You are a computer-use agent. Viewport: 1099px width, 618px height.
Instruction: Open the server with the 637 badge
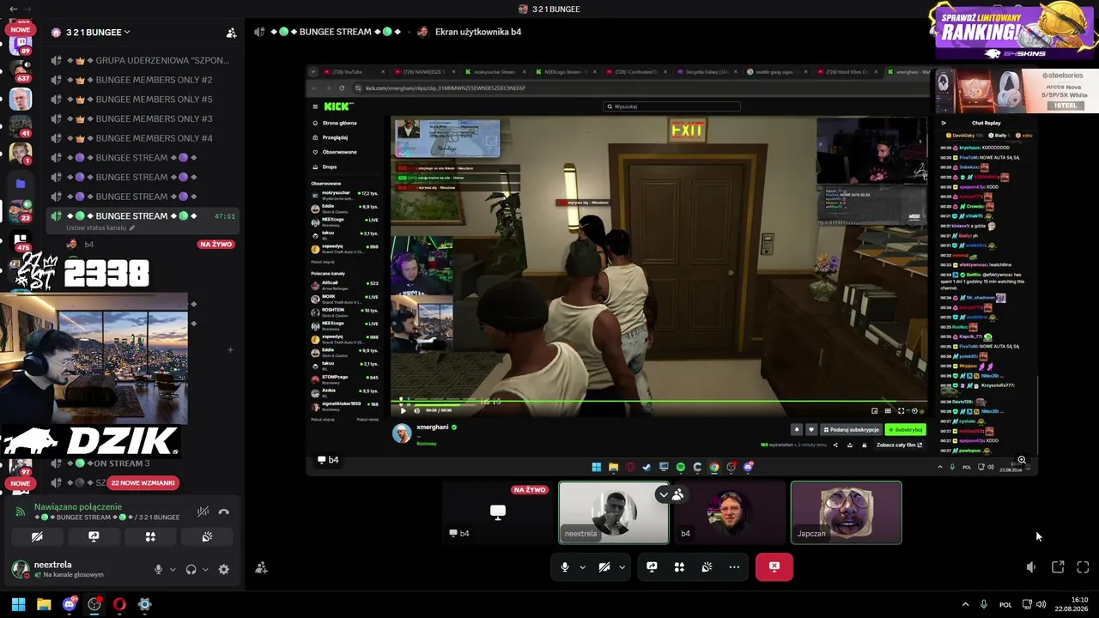(21, 70)
